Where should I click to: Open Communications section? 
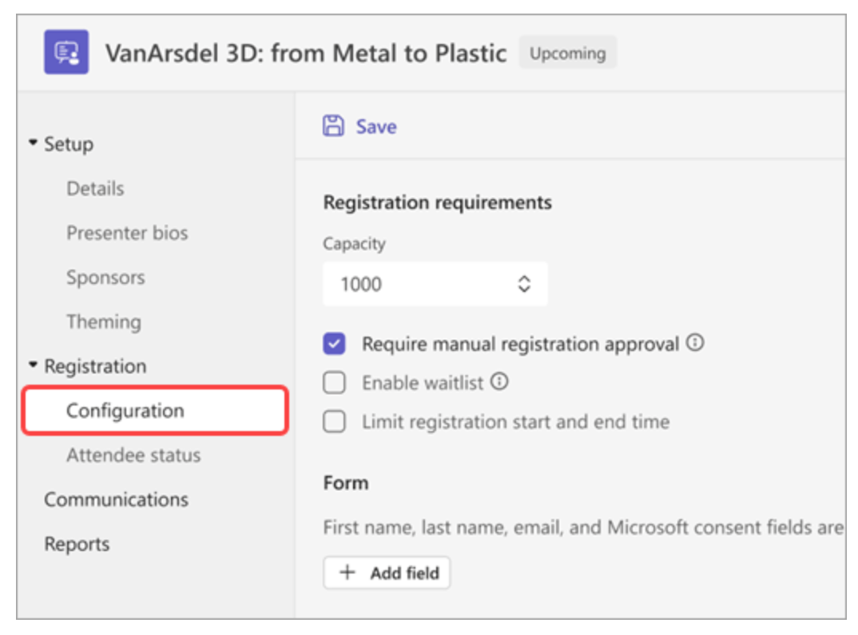[x=116, y=499]
